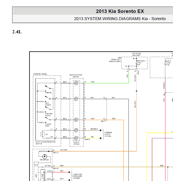Click the "CLOCK SPRING" label
The height and width of the screenshot is (181, 173).
[77, 143]
